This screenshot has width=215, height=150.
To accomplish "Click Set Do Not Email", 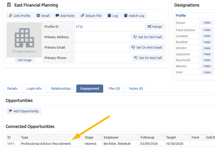I will pyautogui.click(x=147, y=47).
